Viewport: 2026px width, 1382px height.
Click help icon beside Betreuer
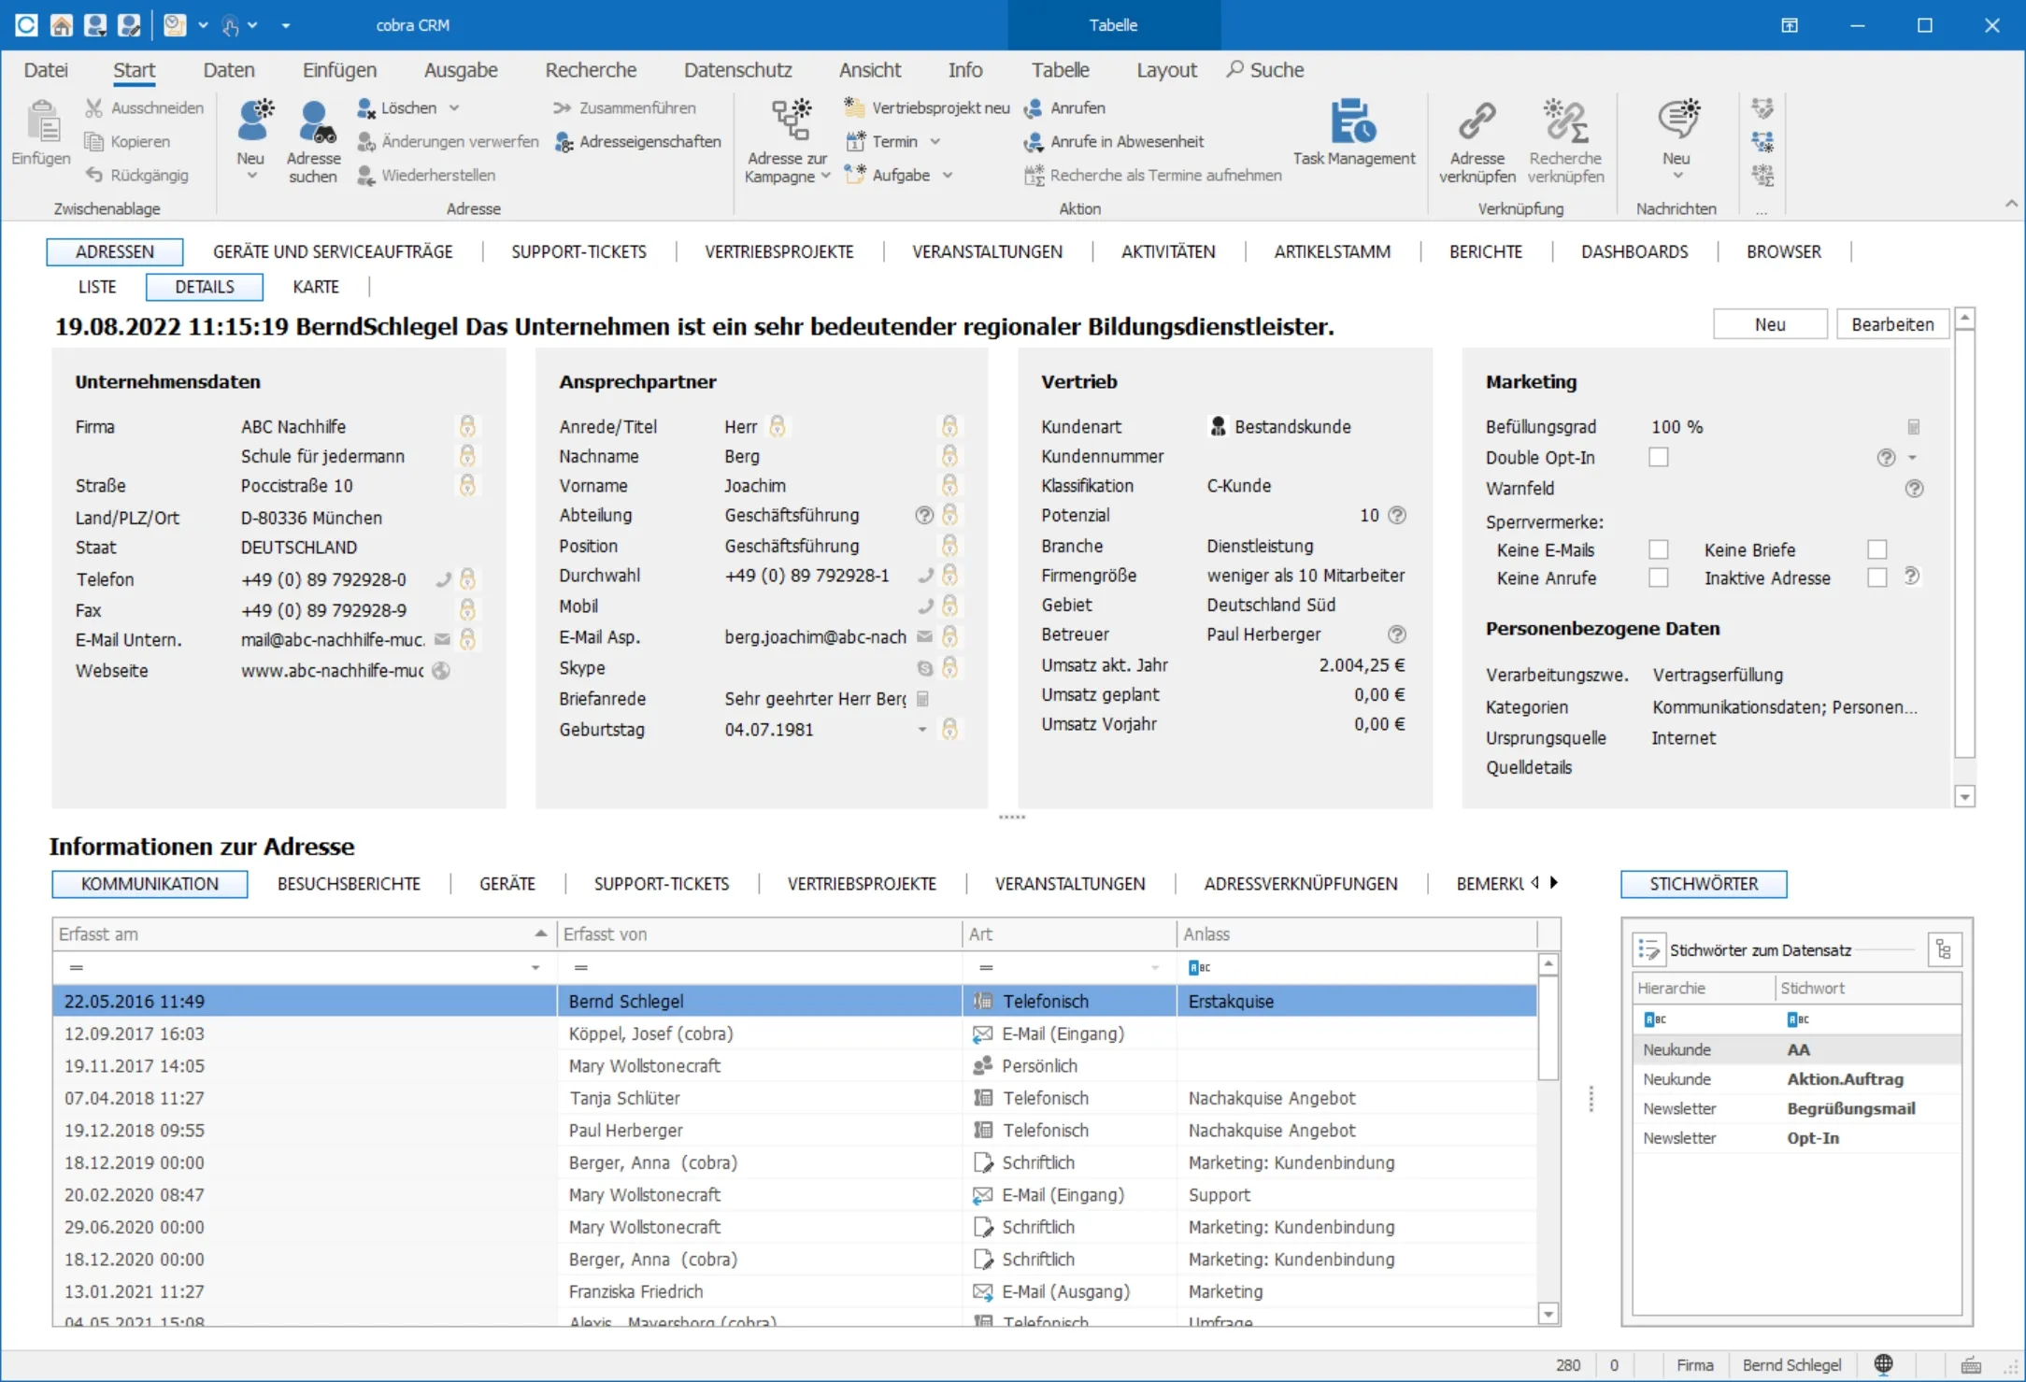coord(1397,634)
